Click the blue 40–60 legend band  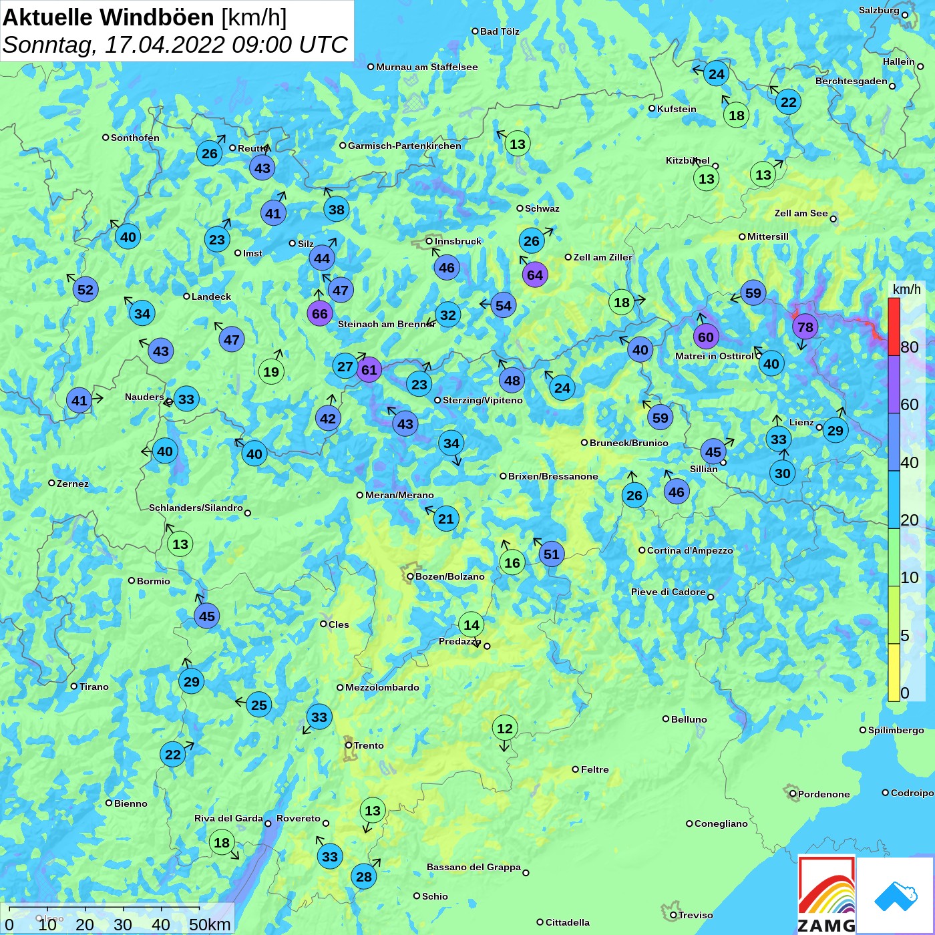(894, 442)
